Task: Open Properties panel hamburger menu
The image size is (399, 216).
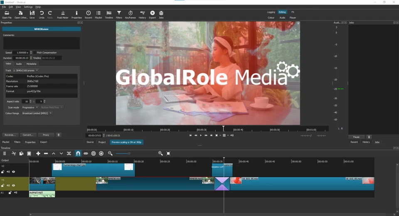Action: click(x=59, y=135)
